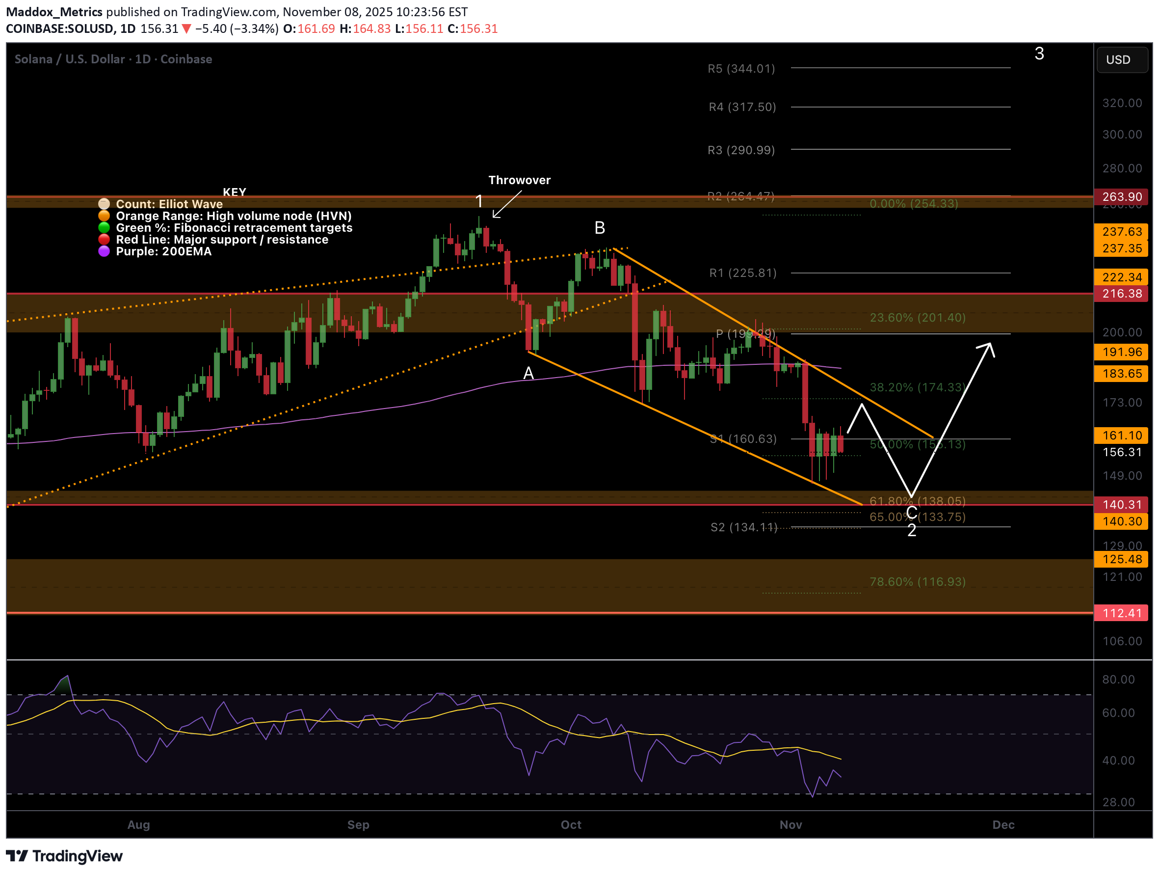Click the red down-triangle price change icon
The height and width of the screenshot is (874, 1159).
coord(186,29)
